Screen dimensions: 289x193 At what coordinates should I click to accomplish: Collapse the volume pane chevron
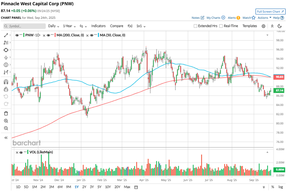267,152
